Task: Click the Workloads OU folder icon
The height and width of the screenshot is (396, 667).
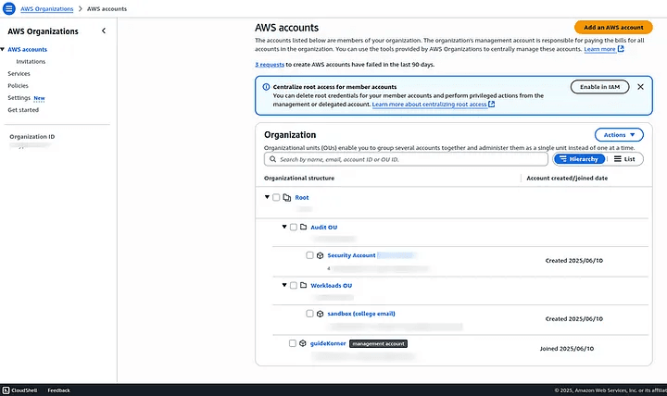Action: 303,285
